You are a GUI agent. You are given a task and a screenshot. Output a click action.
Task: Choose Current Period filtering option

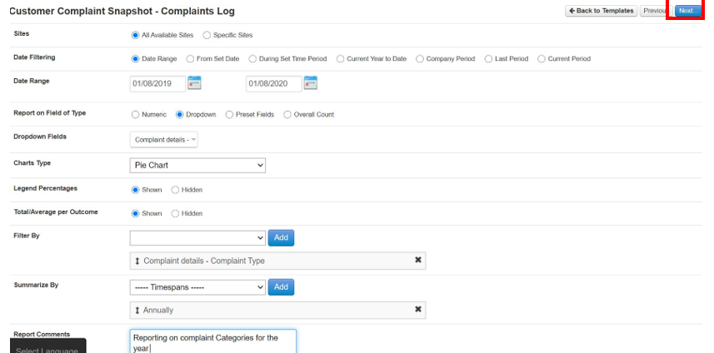pyautogui.click(x=542, y=58)
